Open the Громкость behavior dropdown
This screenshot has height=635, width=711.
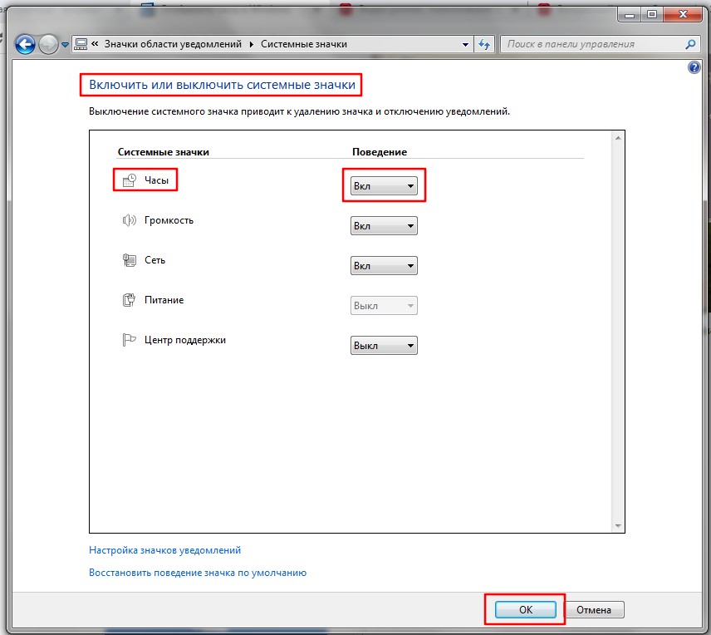384,226
